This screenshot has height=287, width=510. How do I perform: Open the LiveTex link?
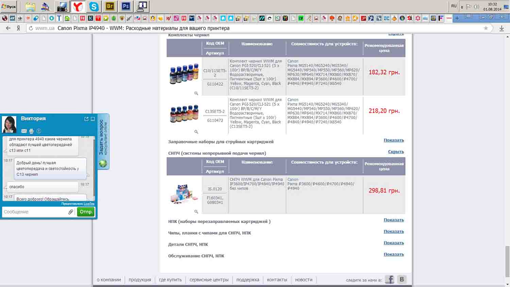[x=89, y=204]
